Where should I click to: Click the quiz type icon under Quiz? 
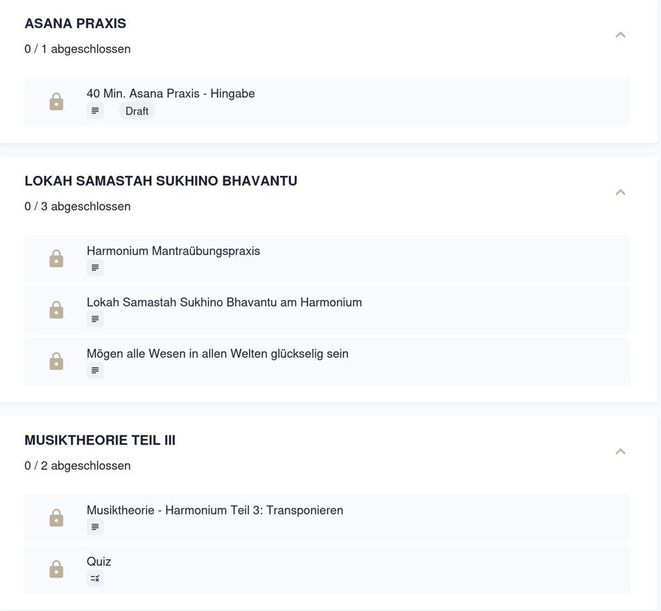pos(95,578)
